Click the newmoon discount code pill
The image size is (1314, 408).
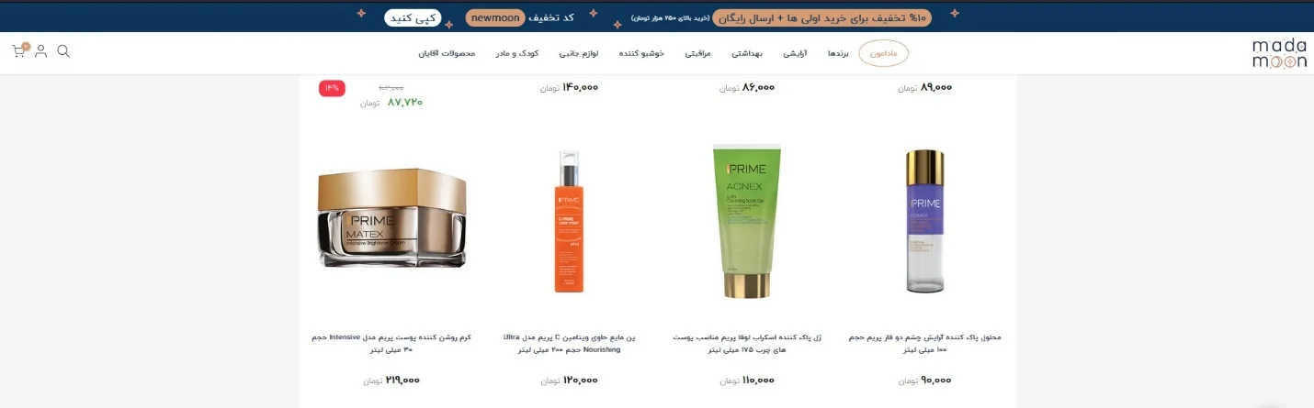coord(494,17)
